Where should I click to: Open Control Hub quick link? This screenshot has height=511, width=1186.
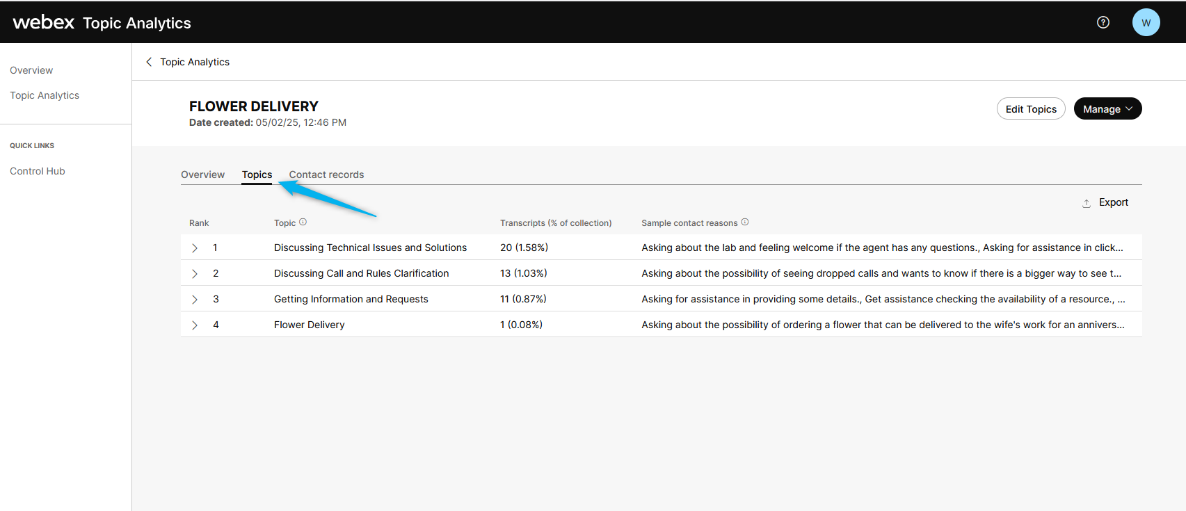[x=38, y=171]
